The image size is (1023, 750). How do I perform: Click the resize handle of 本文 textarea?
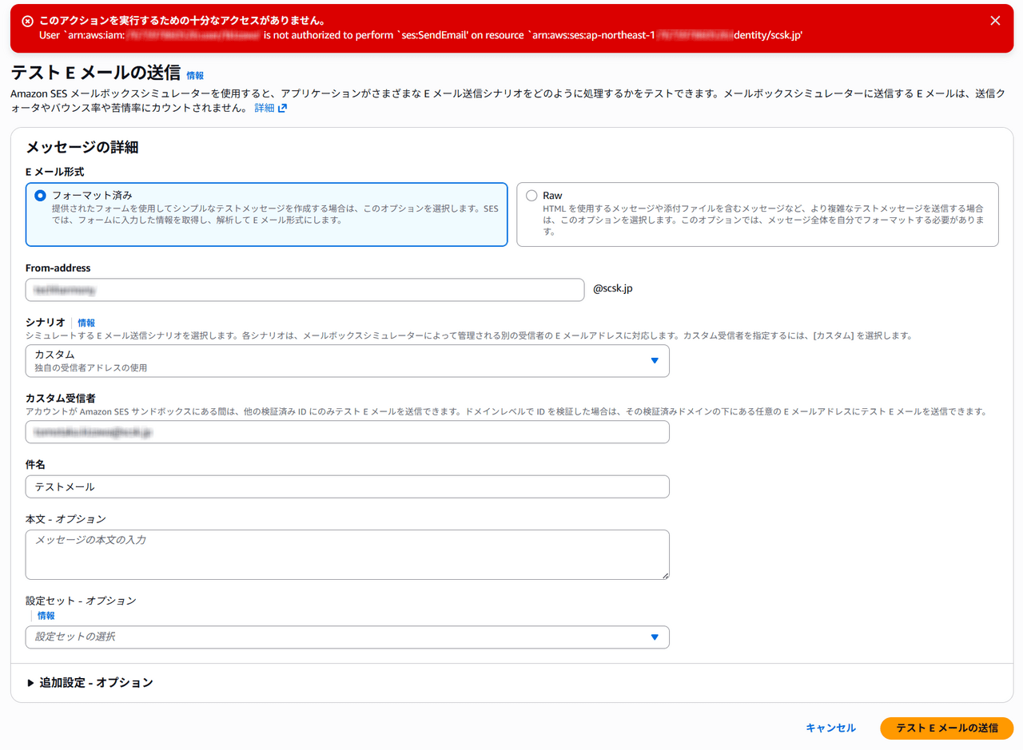coord(664,574)
